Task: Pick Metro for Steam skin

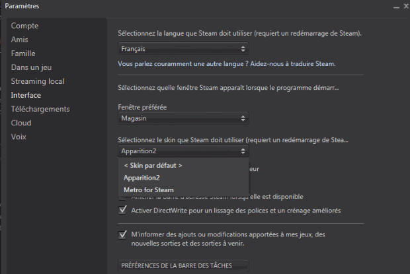Action: (x=149, y=190)
